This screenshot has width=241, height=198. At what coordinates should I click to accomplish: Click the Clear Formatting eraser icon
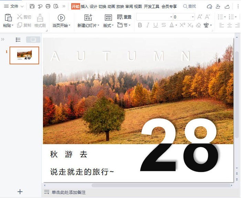pyautogui.click(x=198, y=25)
